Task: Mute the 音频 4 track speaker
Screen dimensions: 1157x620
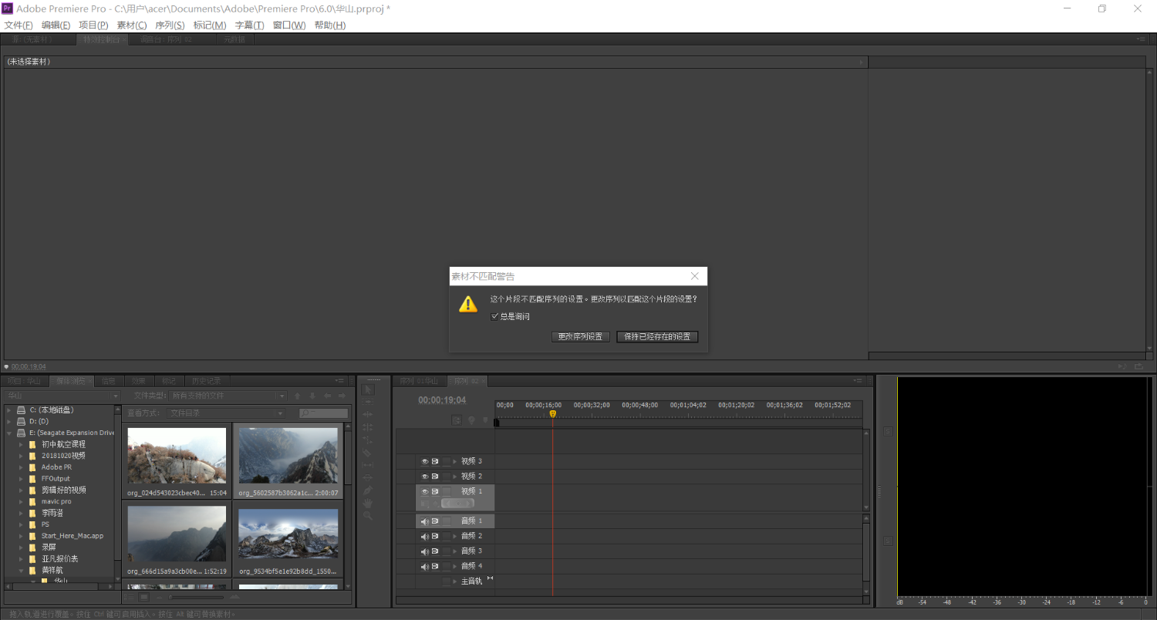Action: pos(424,566)
